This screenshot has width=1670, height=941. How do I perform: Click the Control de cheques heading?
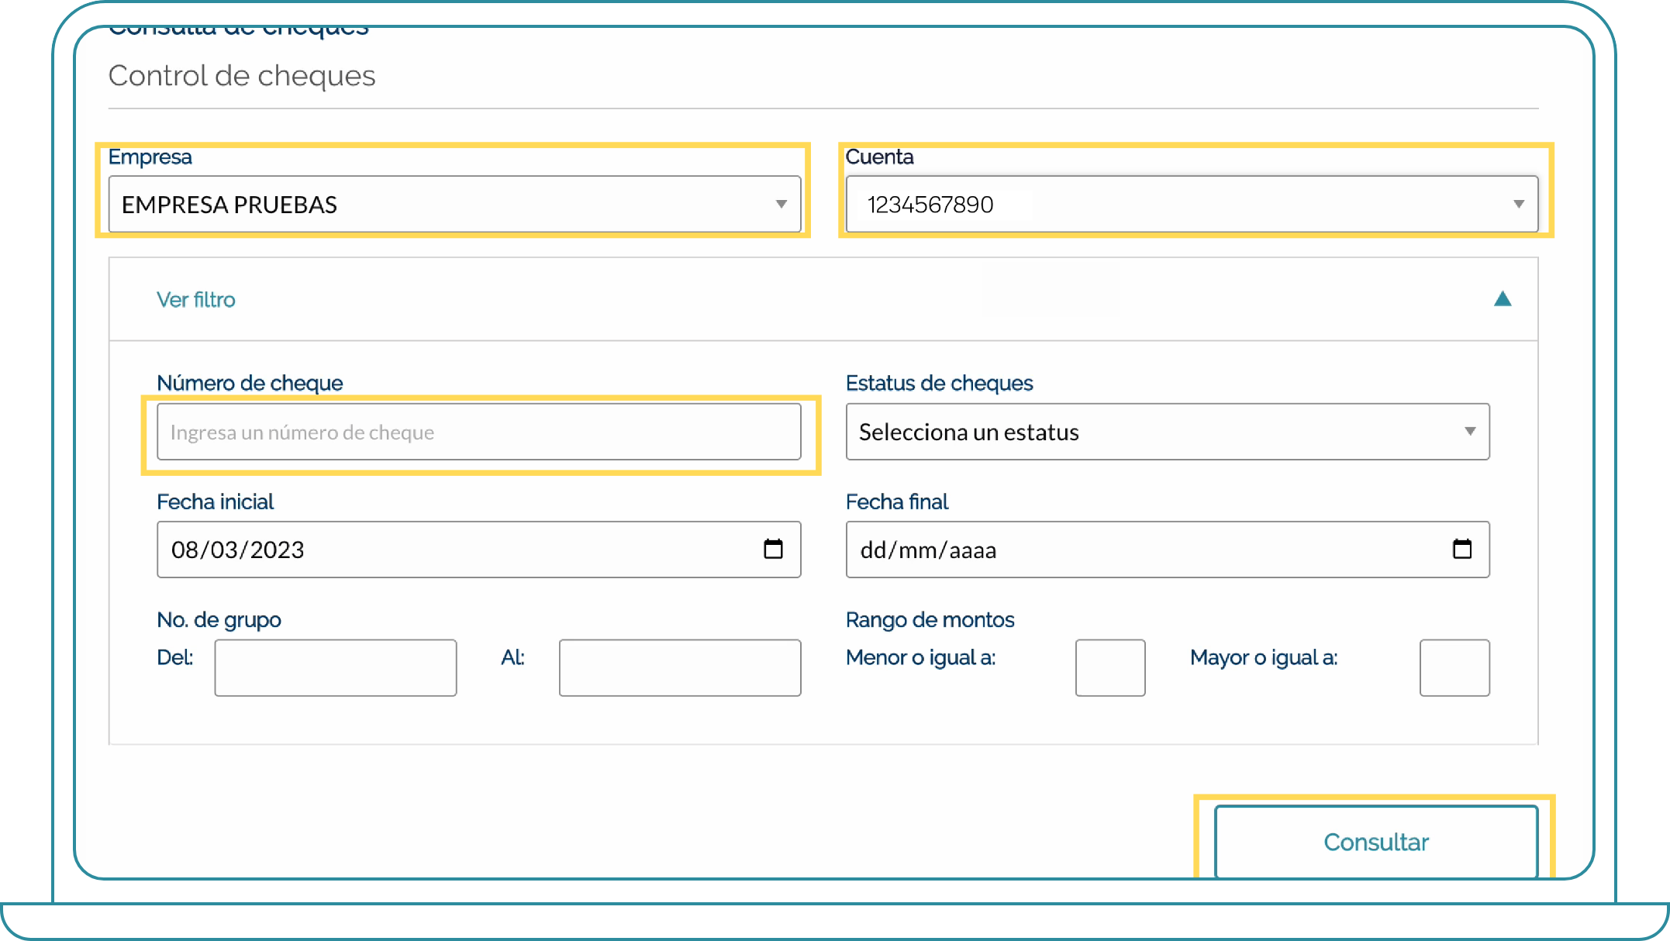click(242, 76)
